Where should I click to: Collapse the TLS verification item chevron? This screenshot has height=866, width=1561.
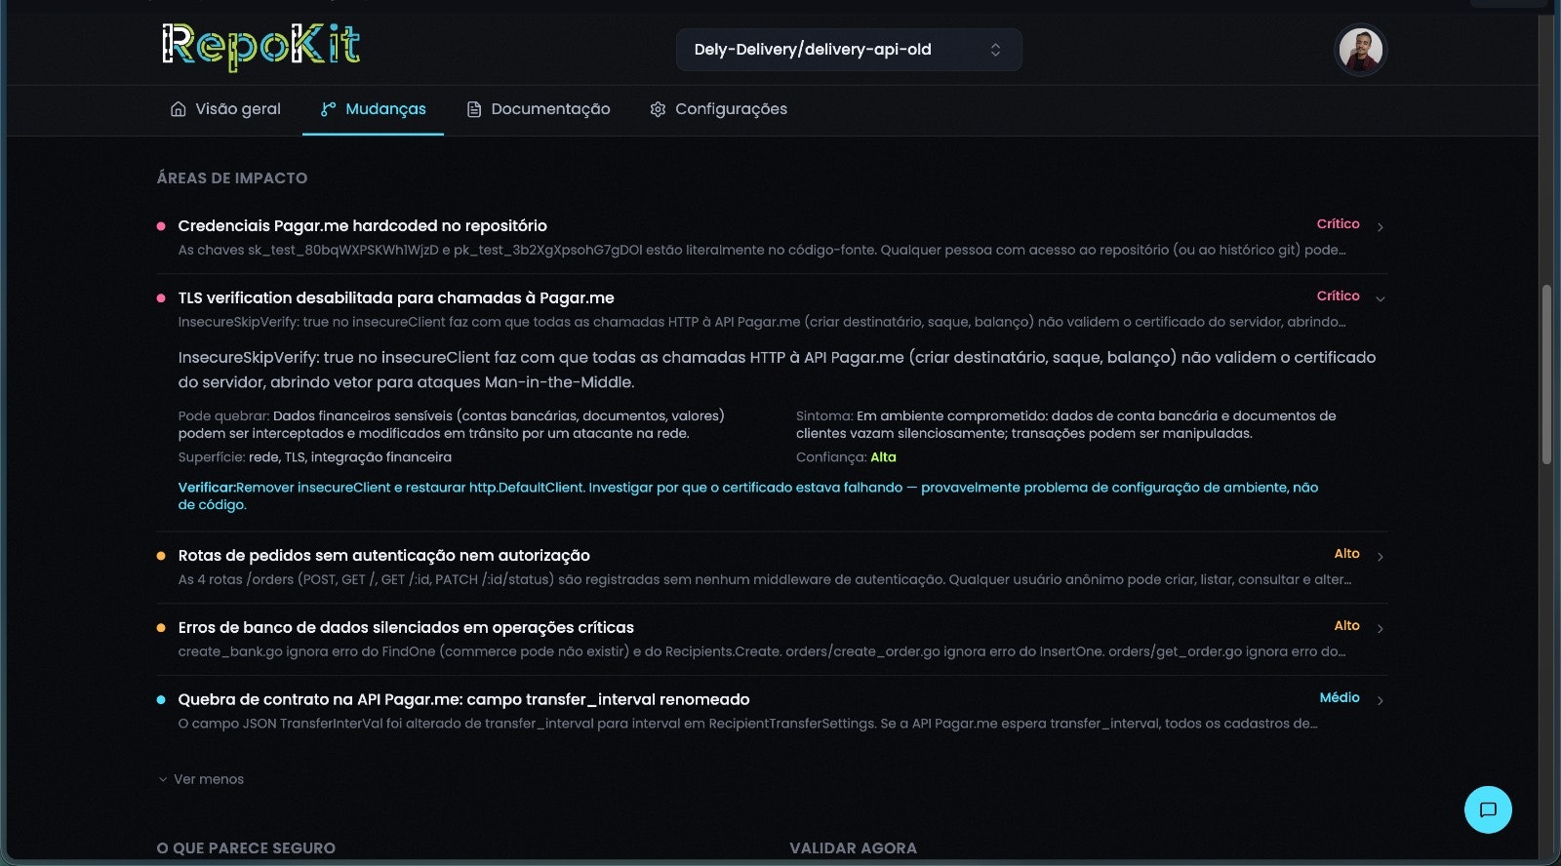[1380, 299]
